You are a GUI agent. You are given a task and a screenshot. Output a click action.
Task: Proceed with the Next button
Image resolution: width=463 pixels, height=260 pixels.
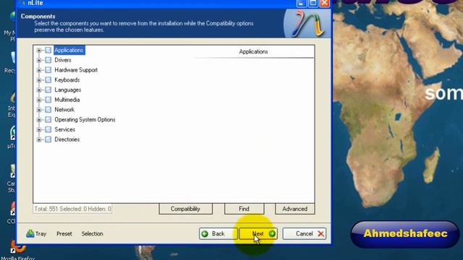click(258, 234)
